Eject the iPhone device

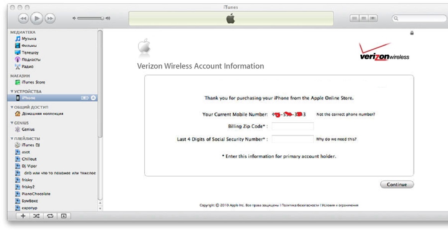tap(93, 98)
